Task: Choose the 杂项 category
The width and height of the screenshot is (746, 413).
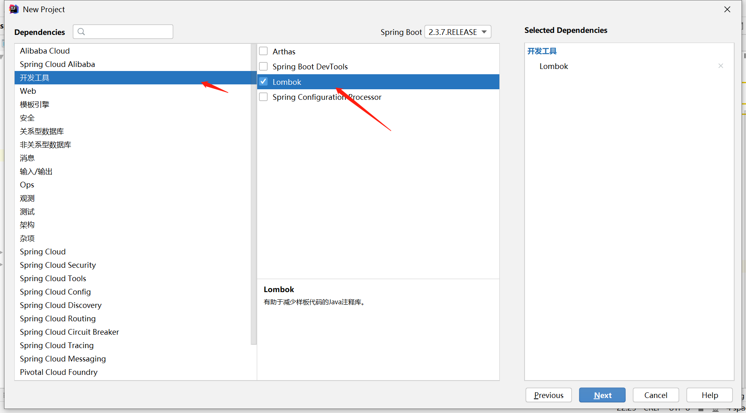Action: tap(133, 238)
